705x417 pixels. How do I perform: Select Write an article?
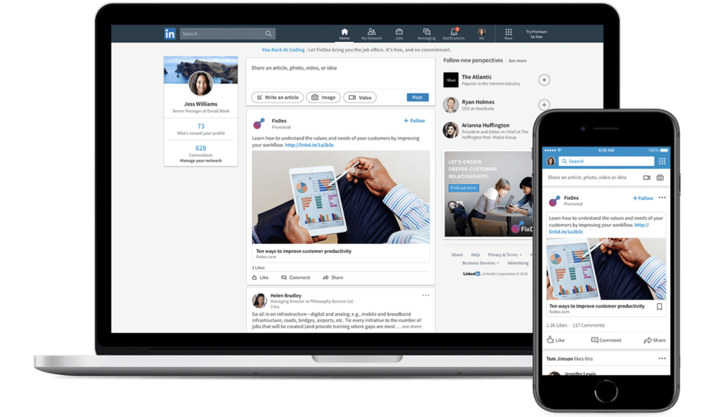coord(277,97)
